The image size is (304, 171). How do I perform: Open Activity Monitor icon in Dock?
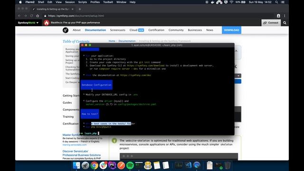[179, 165]
